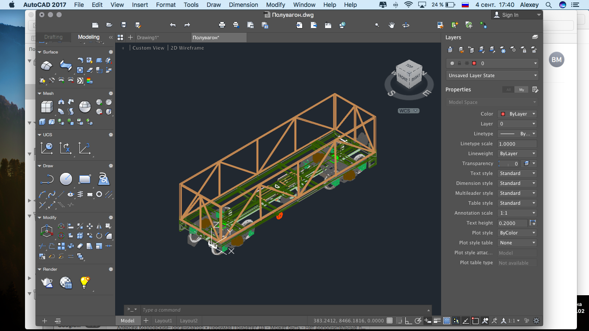Toggle the layer 0 freeze icon

tap(467, 63)
